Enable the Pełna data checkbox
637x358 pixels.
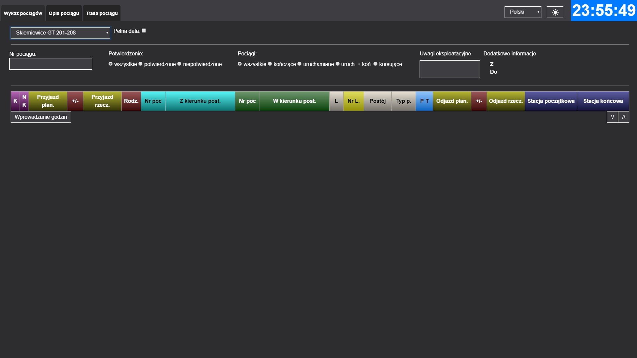pyautogui.click(x=144, y=31)
